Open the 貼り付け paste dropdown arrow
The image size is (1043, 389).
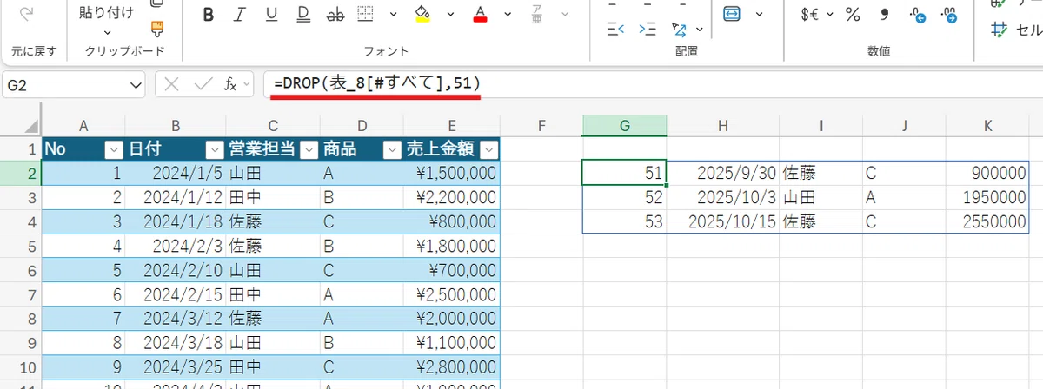pos(107,33)
